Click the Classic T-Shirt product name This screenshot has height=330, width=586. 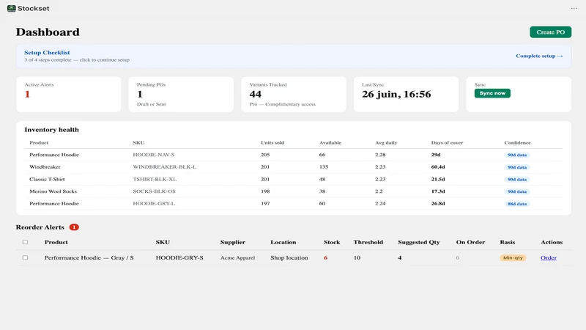tap(47, 179)
